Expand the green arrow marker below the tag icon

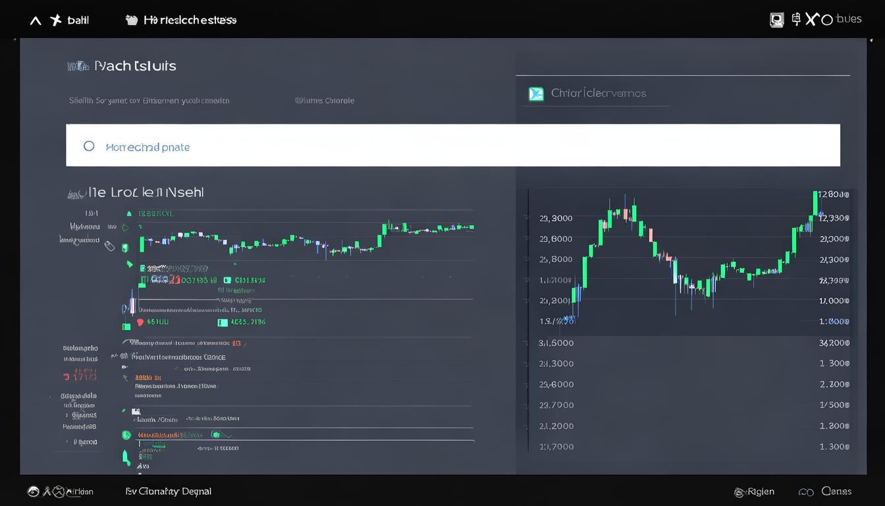coord(129,265)
